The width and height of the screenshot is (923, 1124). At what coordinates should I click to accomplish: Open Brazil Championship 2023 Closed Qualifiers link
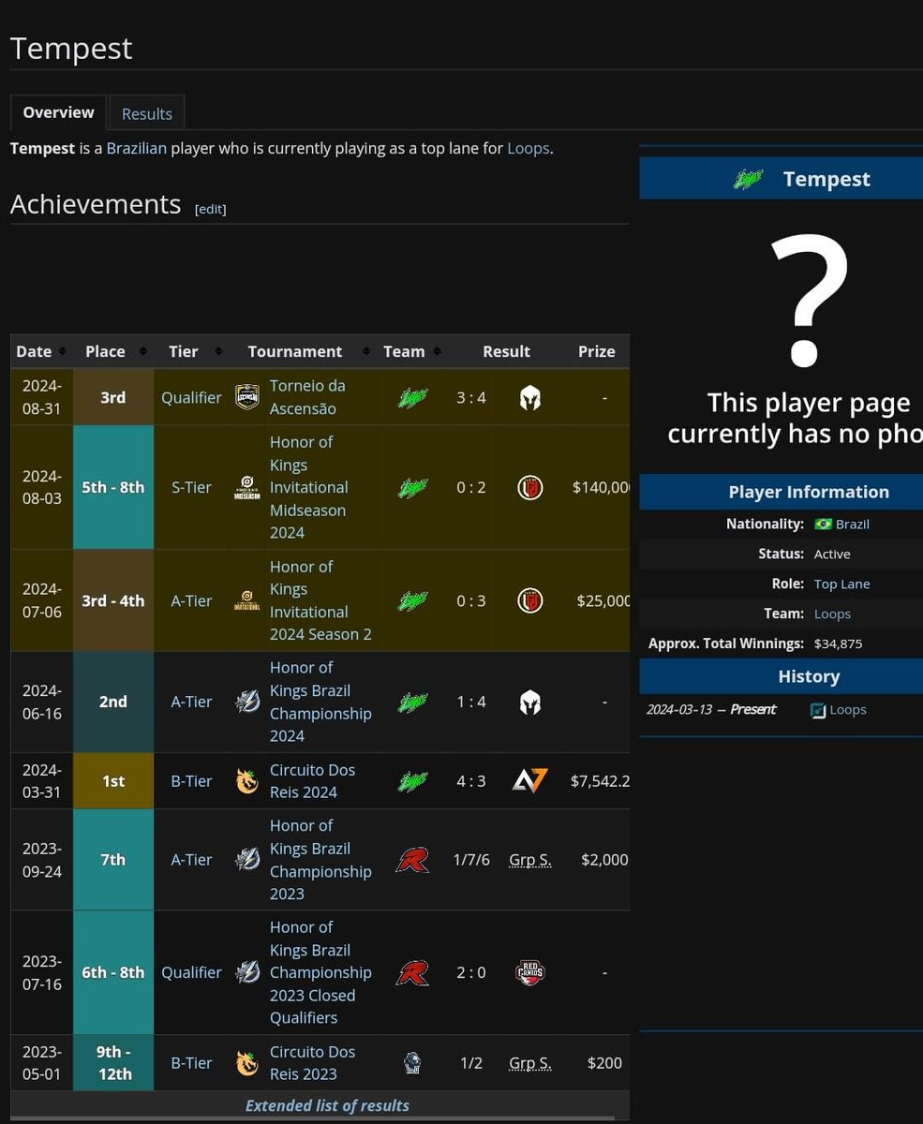click(320, 972)
